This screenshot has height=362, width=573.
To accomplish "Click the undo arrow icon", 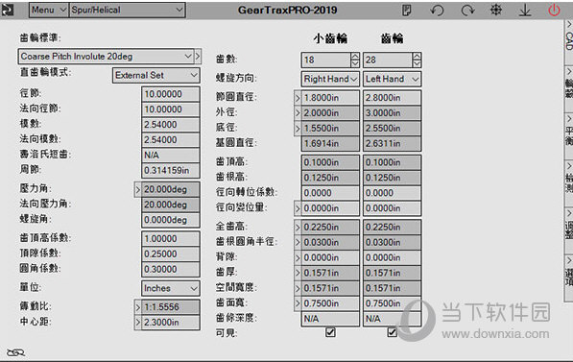I will [x=437, y=10].
